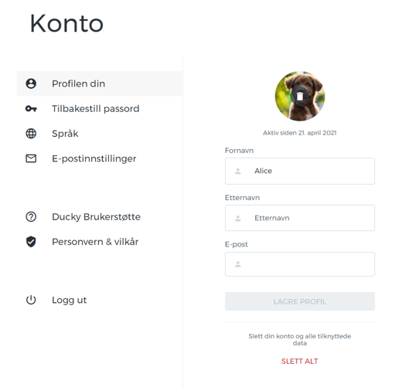Focus the Etternavn input field
The height and width of the screenshot is (391, 419).
pos(300,218)
